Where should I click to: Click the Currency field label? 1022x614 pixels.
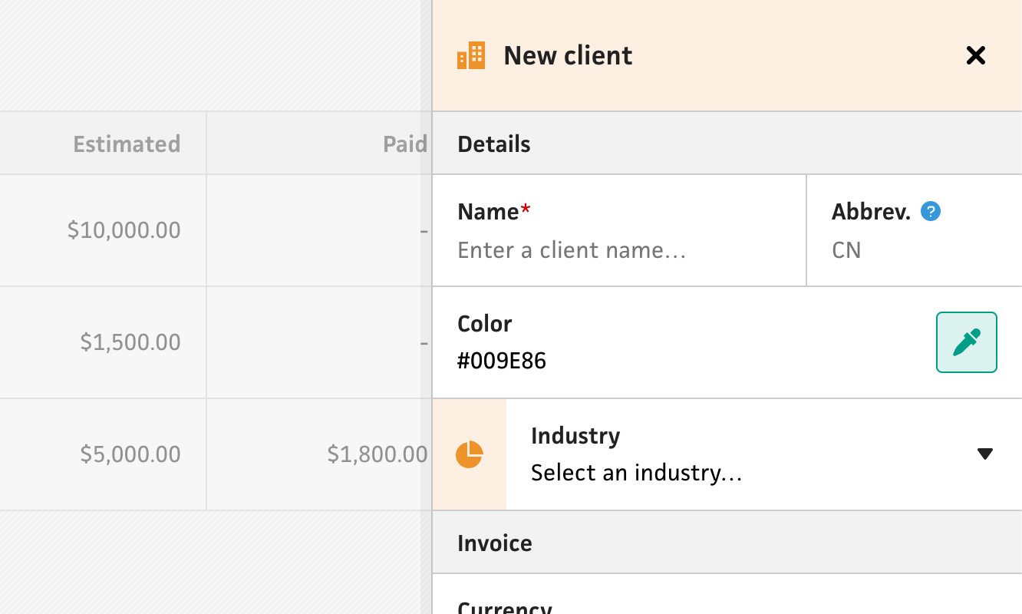click(505, 607)
